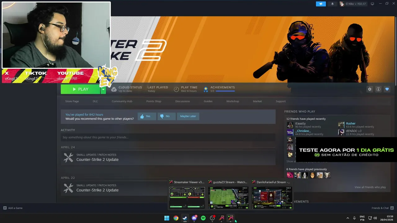Image resolution: width=397 pixels, height=223 pixels.
Task: Open the game info icon
Action: [378, 89]
